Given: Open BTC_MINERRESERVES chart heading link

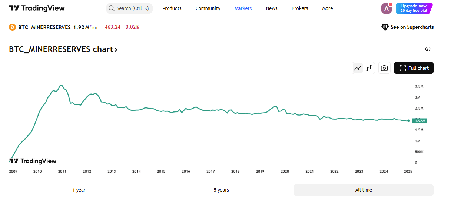Looking at the screenshot, I should 63,49.
